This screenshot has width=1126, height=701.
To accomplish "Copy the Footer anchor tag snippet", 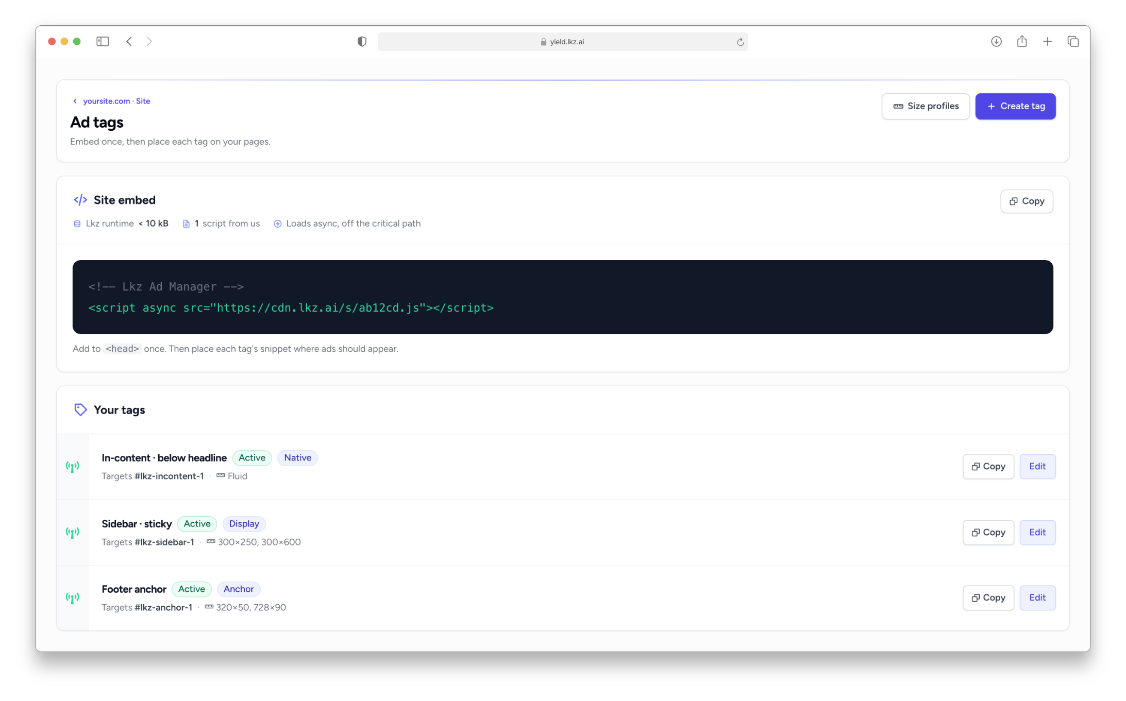I will pyautogui.click(x=988, y=598).
